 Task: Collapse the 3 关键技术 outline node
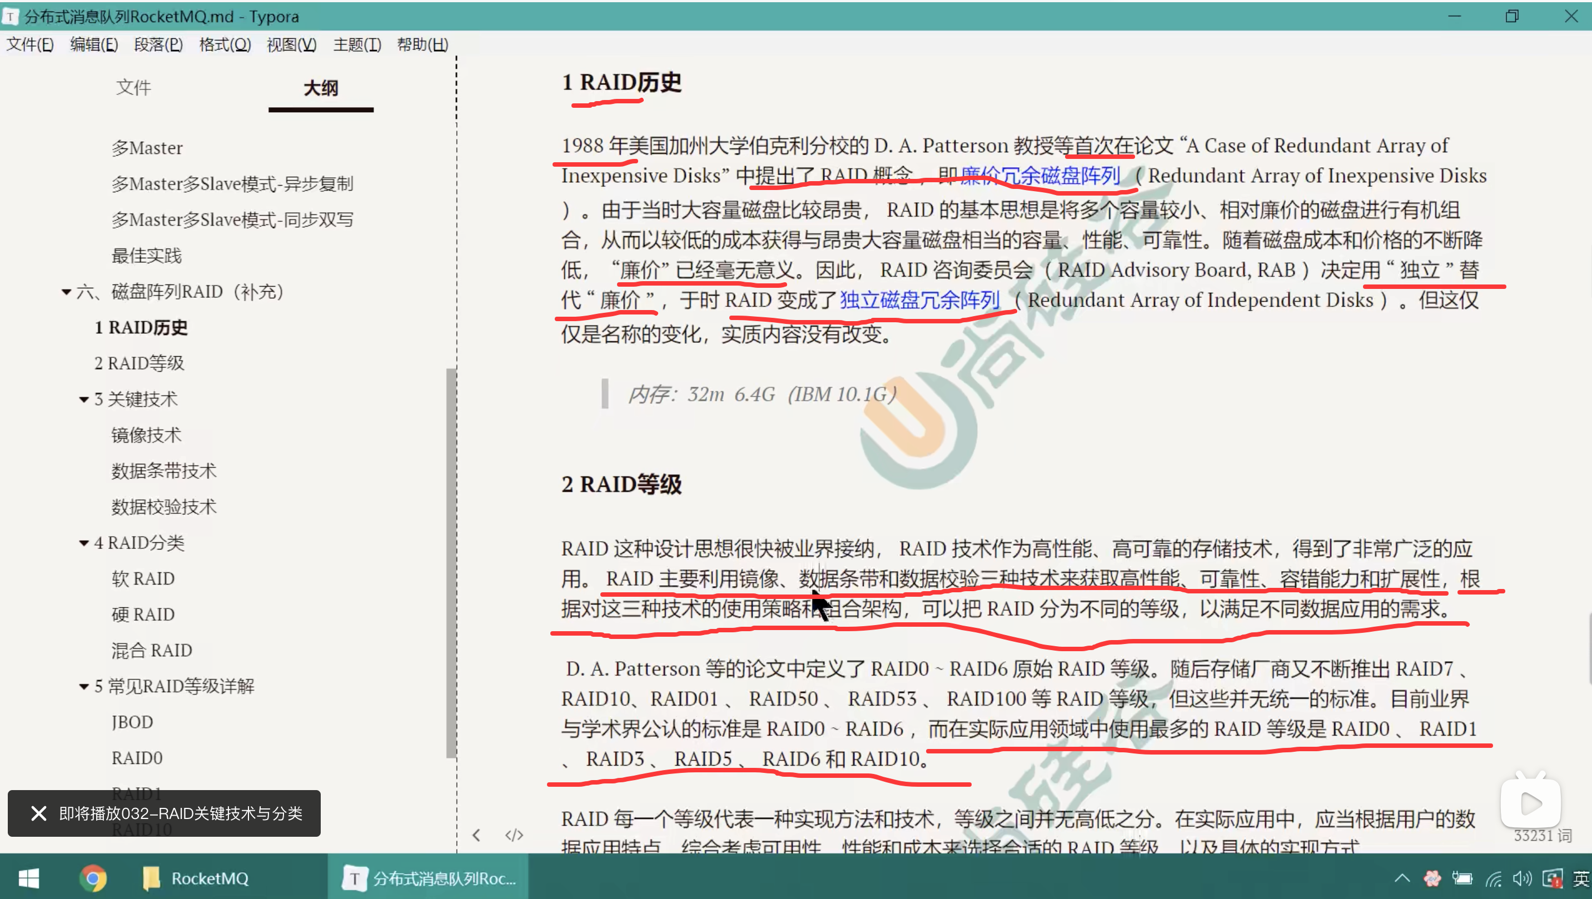(x=84, y=399)
